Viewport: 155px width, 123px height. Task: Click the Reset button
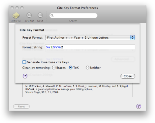(x=21, y=106)
